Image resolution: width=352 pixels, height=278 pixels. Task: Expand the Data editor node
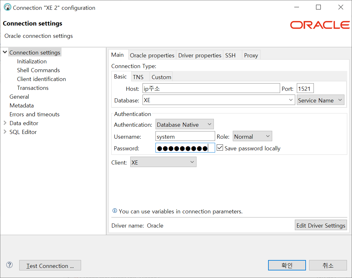pyautogui.click(x=5, y=123)
